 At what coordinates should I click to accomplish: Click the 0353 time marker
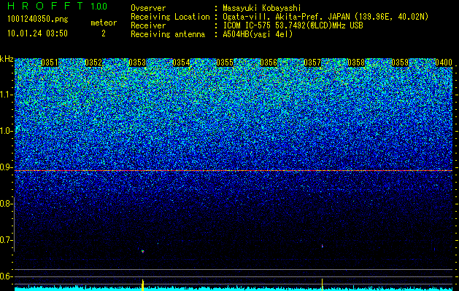(x=137, y=63)
